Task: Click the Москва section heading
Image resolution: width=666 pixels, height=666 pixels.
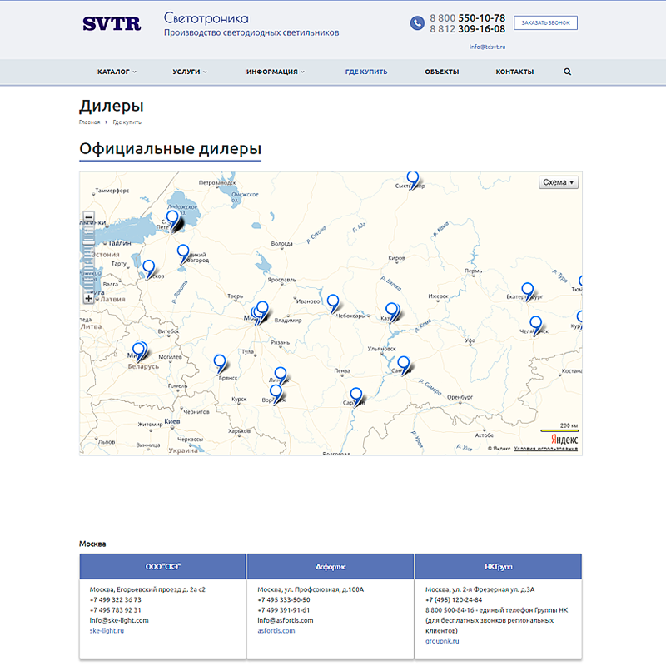Action: click(92, 544)
